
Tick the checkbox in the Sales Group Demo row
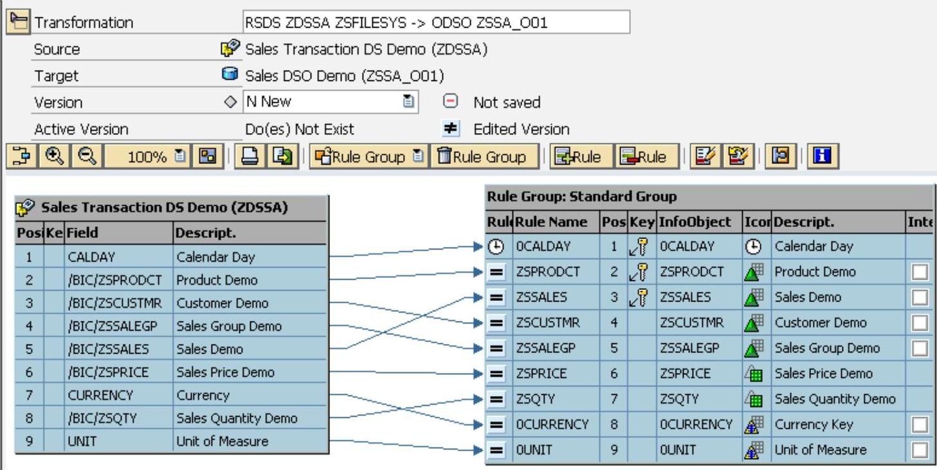[x=920, y=348]
